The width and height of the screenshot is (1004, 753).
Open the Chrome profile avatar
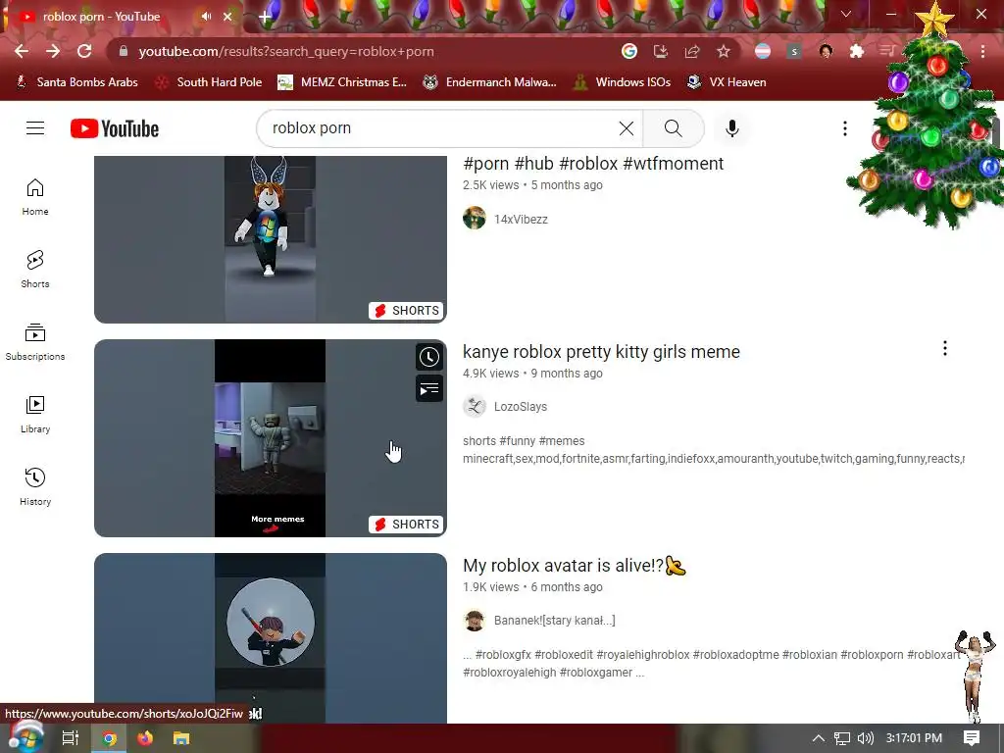click(826, 51)
